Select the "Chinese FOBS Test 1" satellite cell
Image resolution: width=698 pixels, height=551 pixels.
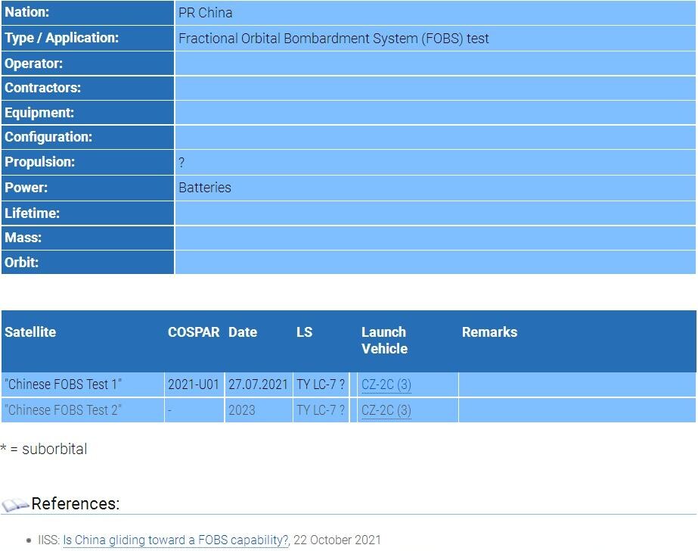coord(63,384)
